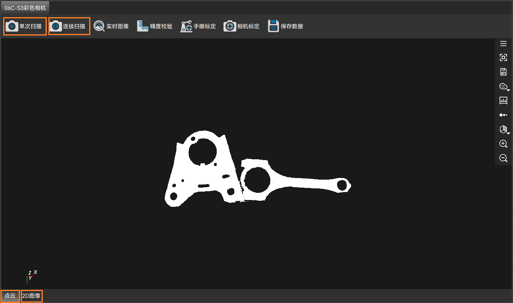Start a single scan (单次扫描)
Image resolution: width=513 pixels, height=303 pixels.
pos(25,26)
